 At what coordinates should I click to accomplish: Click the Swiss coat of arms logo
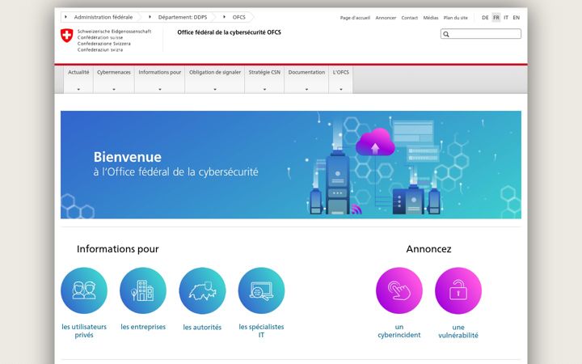click(67, 36)
